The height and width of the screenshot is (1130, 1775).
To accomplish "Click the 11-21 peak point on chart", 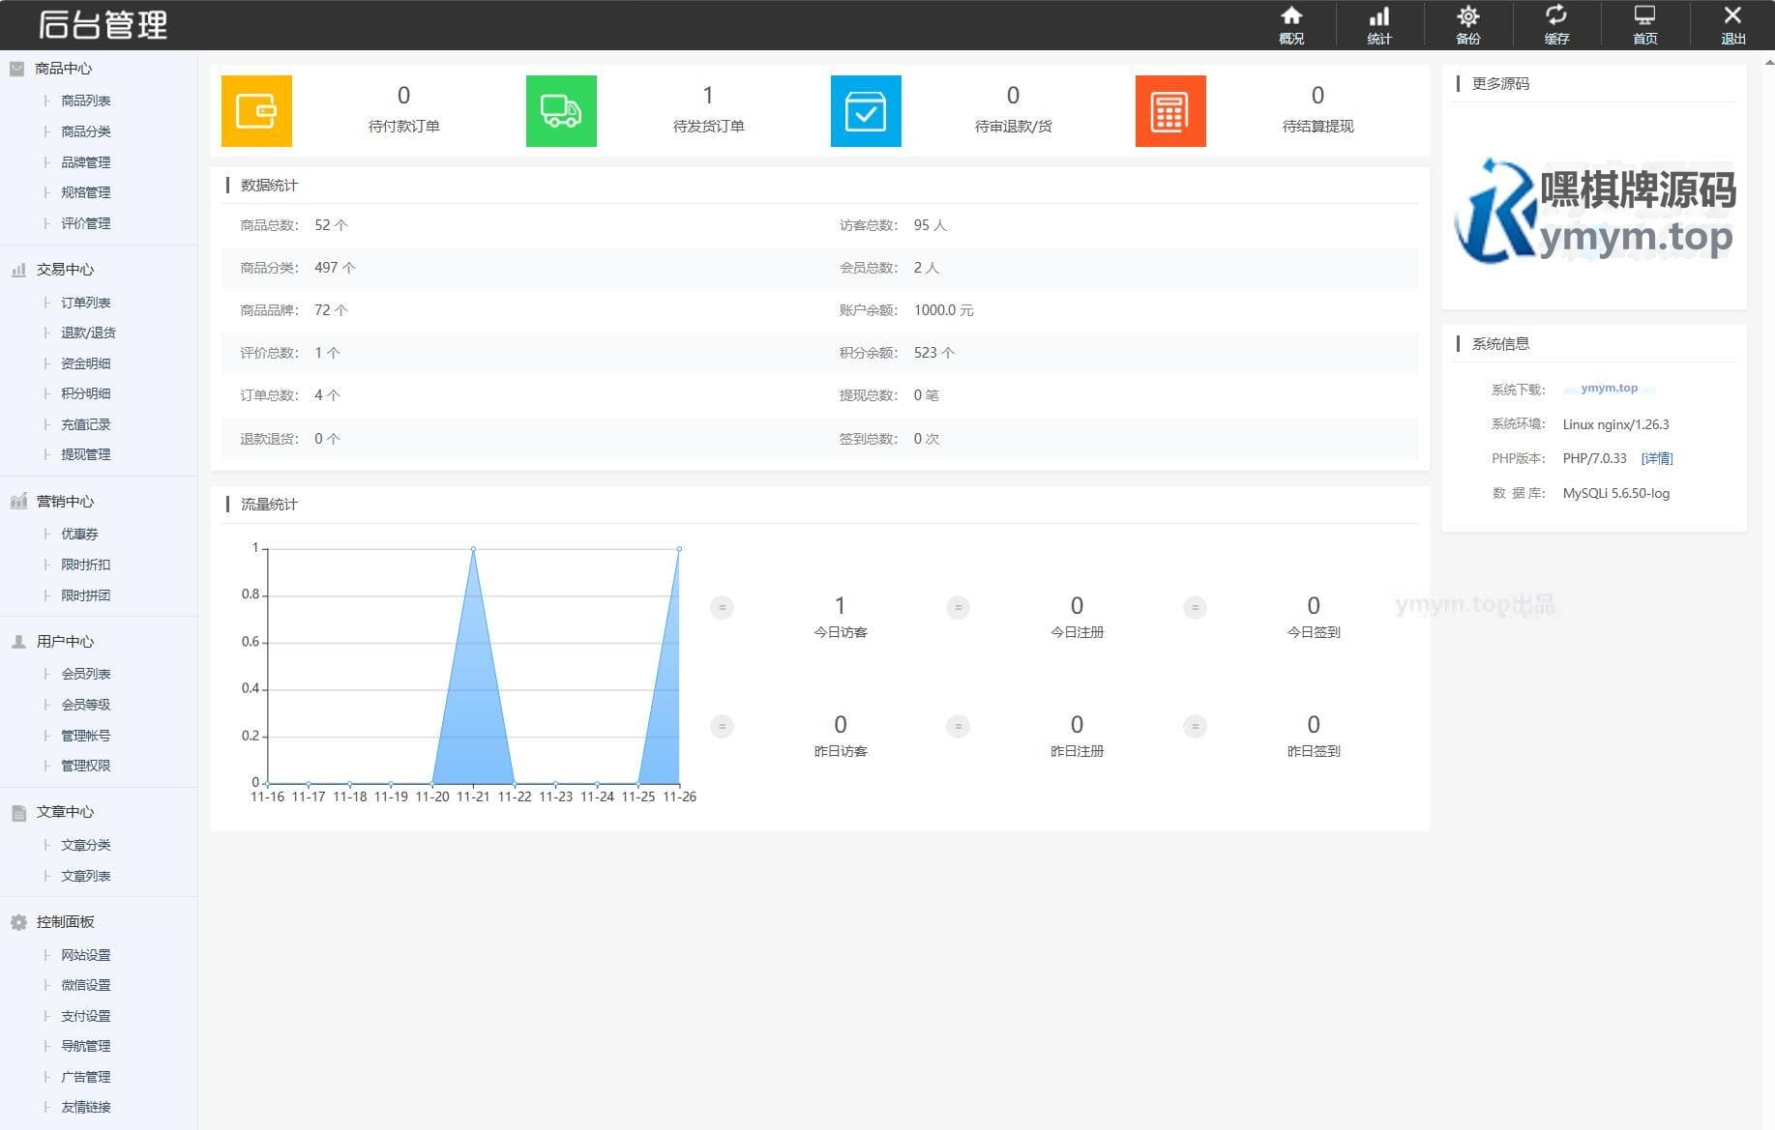I will click(473, 549).
